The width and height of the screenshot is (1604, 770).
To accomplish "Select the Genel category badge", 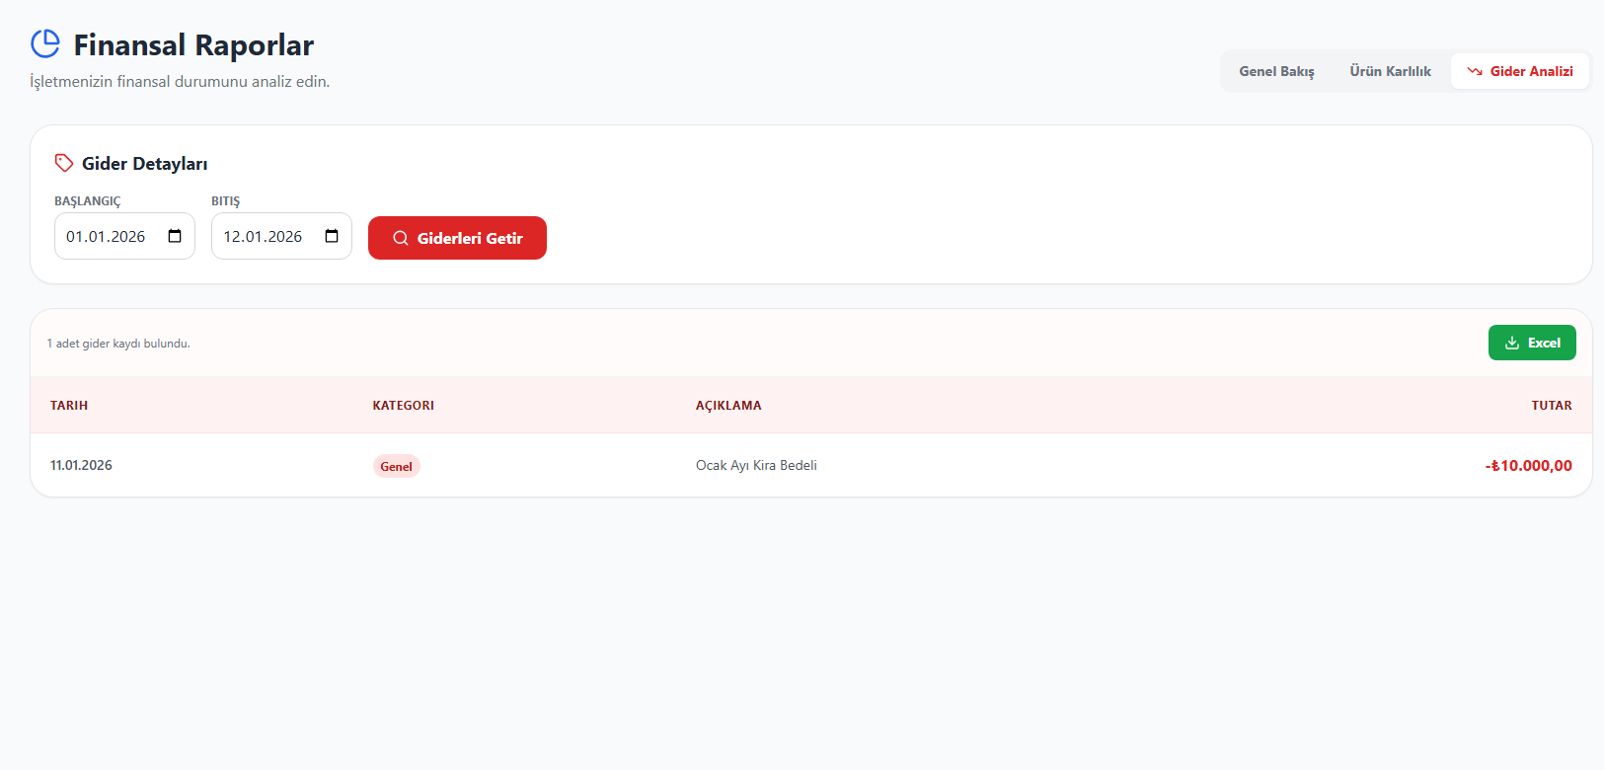I will pos(396,467).
